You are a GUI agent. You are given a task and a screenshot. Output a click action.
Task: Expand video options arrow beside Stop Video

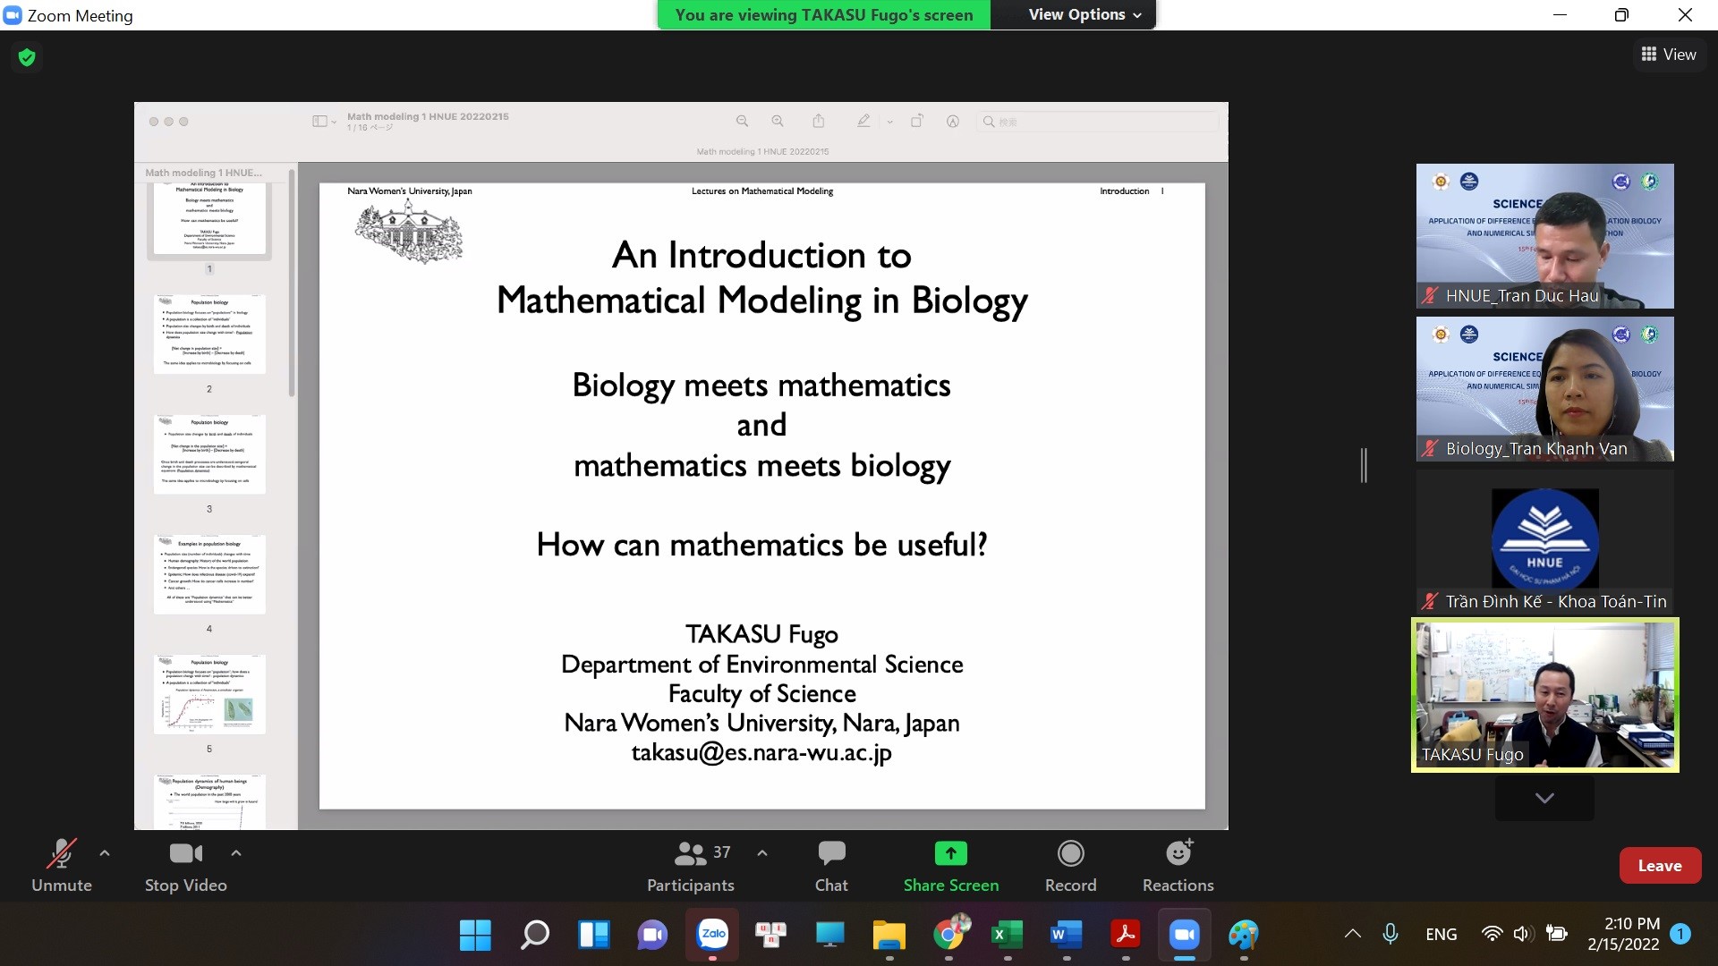(x=236, y=853)
